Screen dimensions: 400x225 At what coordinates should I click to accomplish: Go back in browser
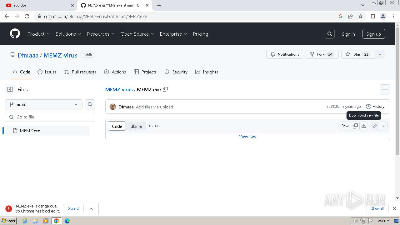[x=7, y=16]
